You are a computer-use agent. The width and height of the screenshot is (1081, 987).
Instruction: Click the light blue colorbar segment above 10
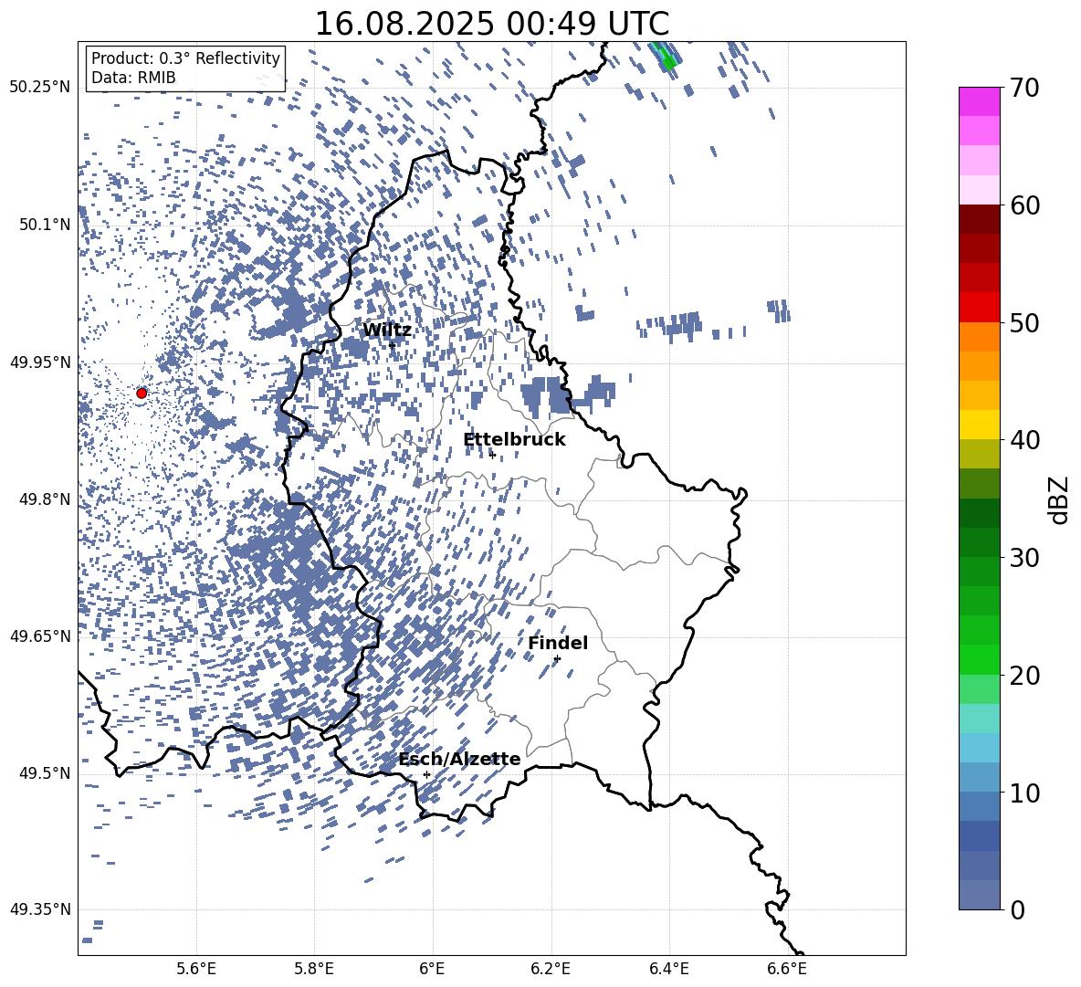tap(979, 748)
